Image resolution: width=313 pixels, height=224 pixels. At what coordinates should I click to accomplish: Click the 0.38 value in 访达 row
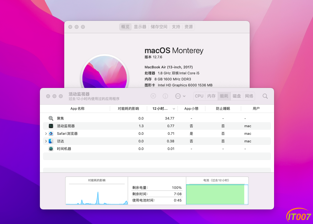coord(171,141)
